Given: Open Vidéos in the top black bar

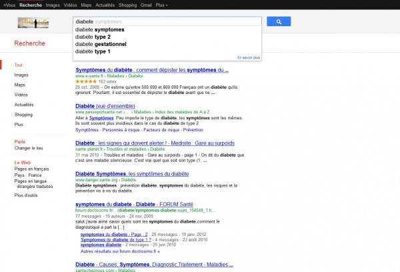Looking at the screenshot, I should (x=70, y=5).
